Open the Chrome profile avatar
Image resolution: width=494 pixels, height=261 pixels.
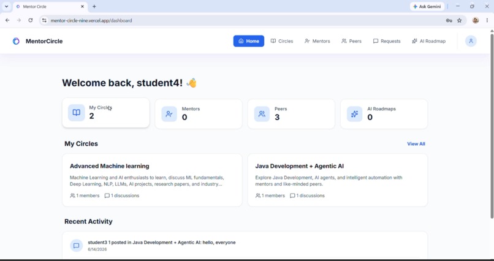[x=476, y=20]
